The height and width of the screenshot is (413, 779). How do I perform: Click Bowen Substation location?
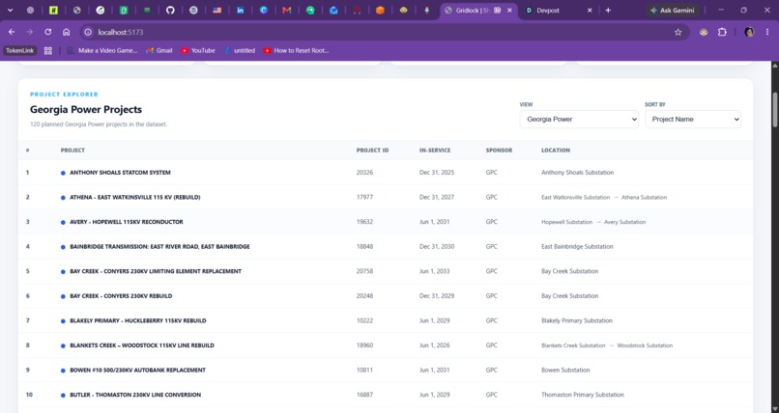tap(565, 370)
